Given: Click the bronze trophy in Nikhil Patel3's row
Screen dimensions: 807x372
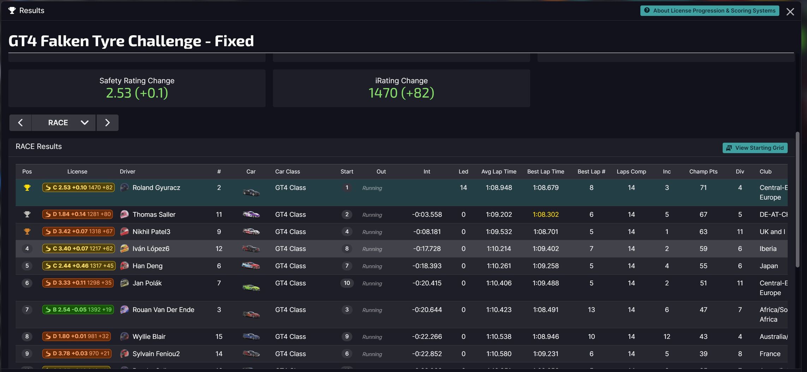Looking at the screenshot, I should [x=27, y=232].
